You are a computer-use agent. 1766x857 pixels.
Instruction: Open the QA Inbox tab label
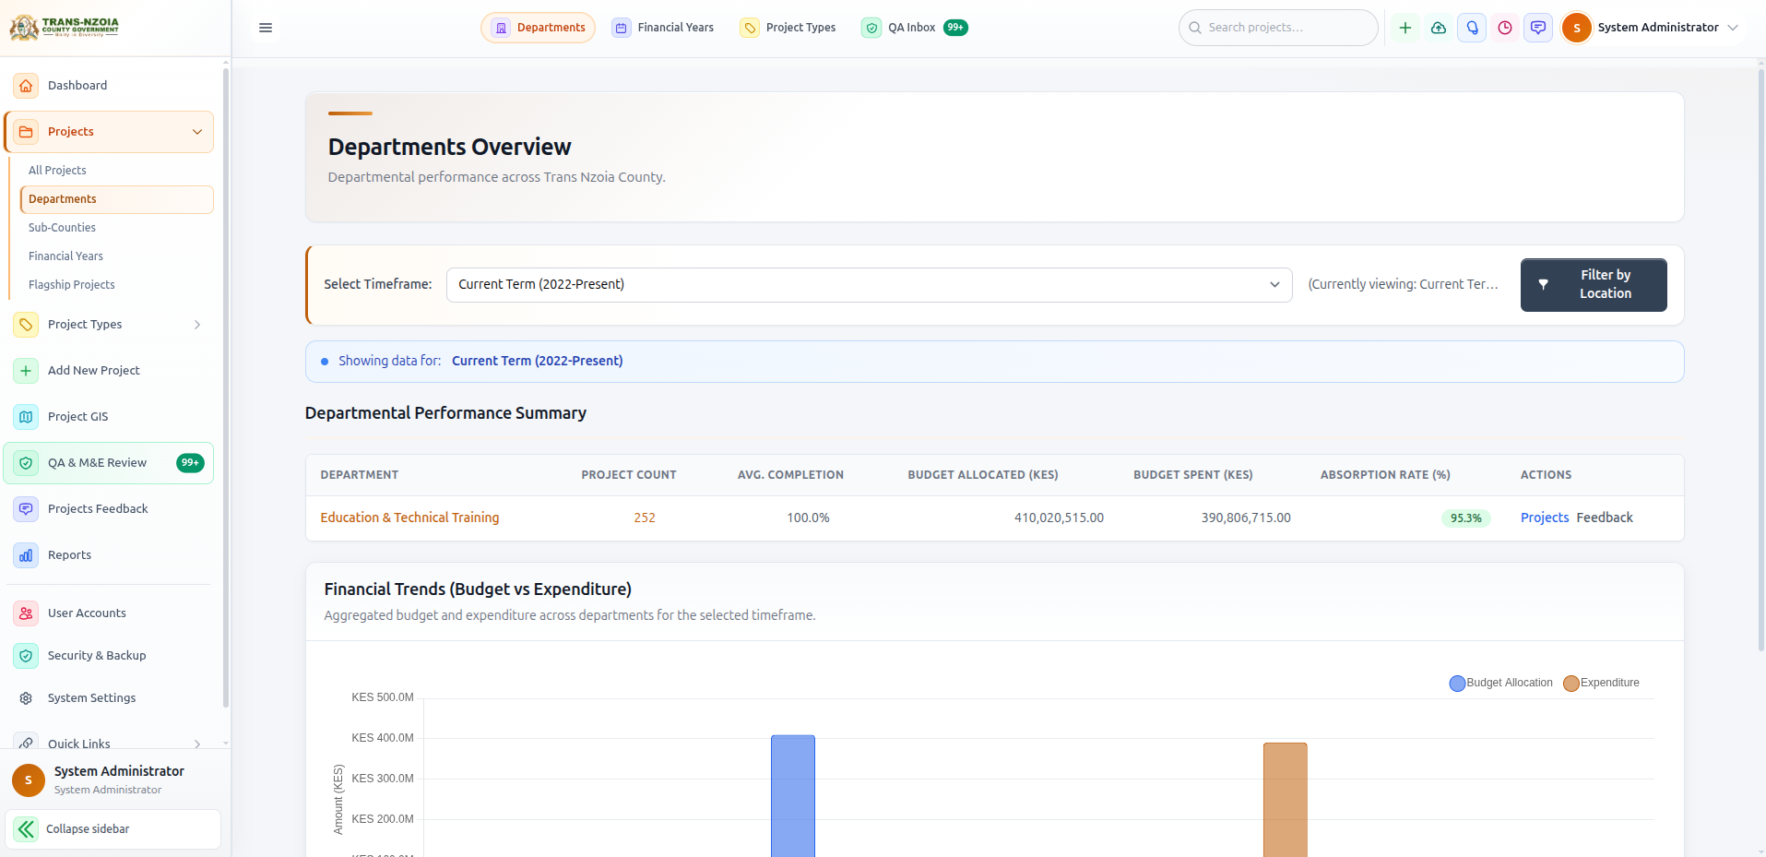point(912,28)
